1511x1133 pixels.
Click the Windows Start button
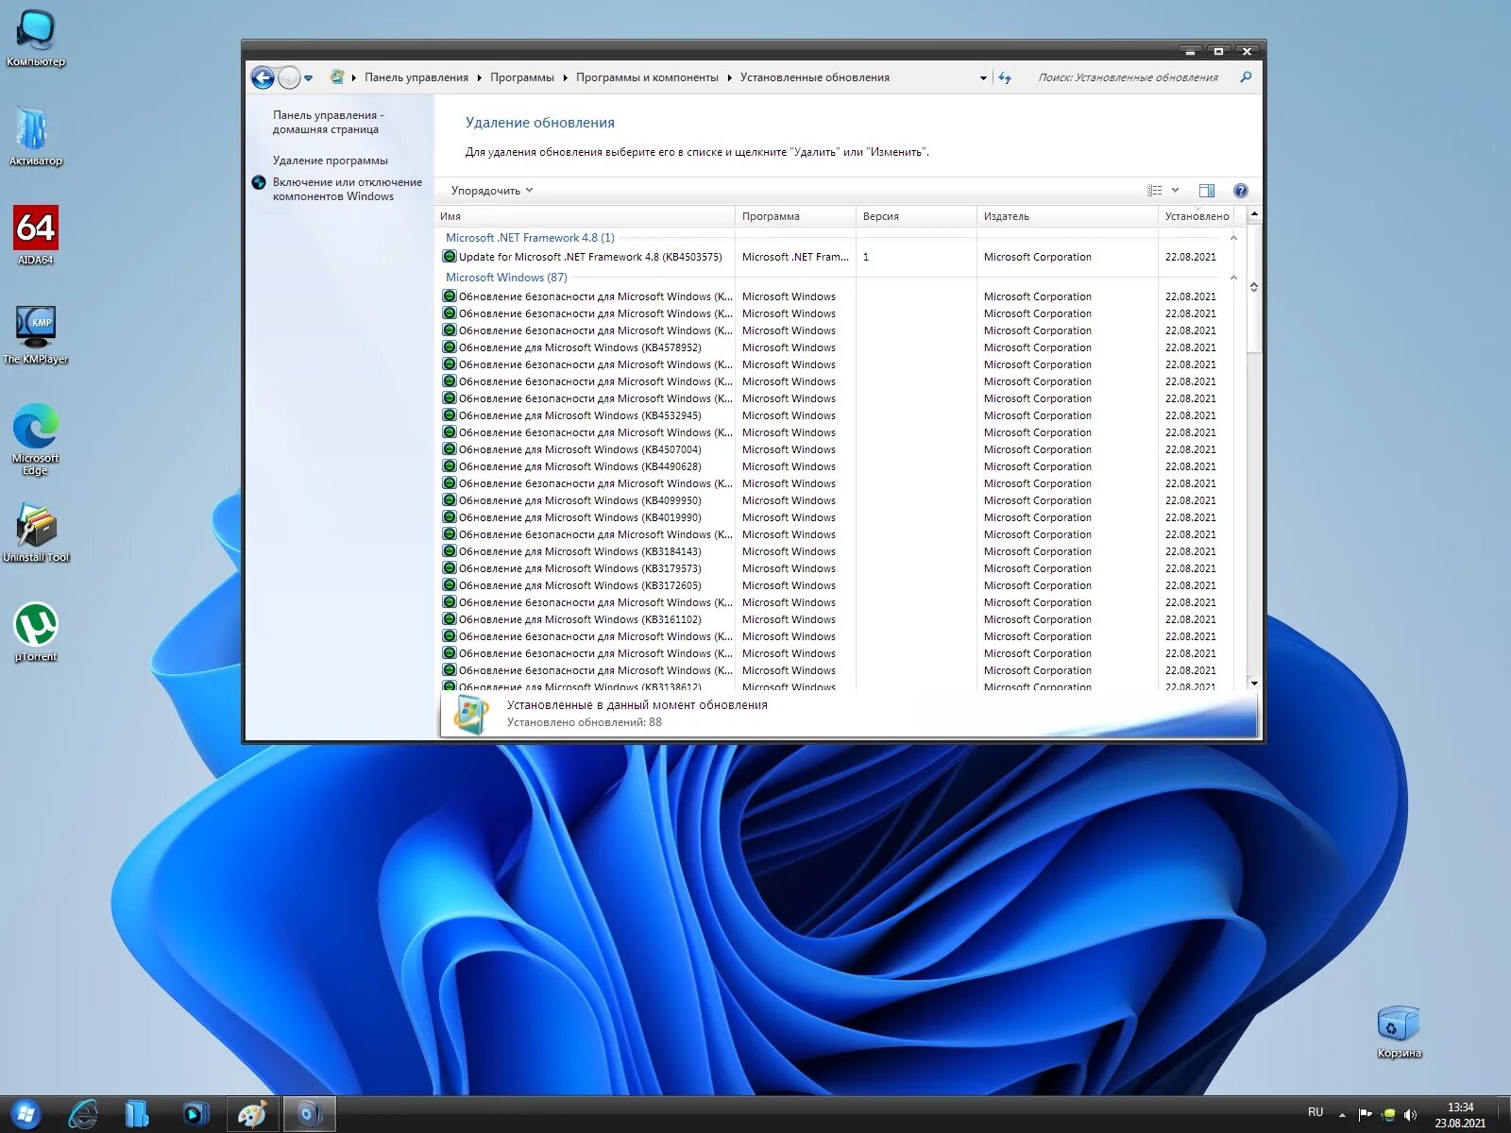(25, 1114)
